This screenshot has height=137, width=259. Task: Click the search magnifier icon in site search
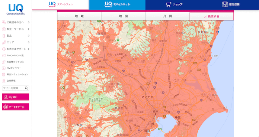[26, 88]
